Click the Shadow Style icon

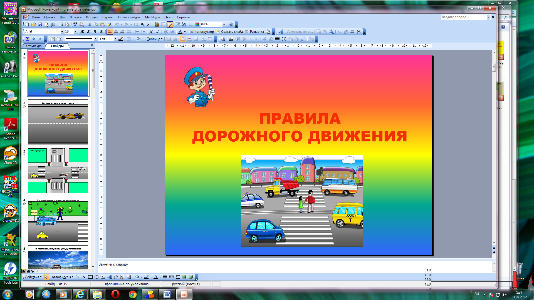pos(184,277)
